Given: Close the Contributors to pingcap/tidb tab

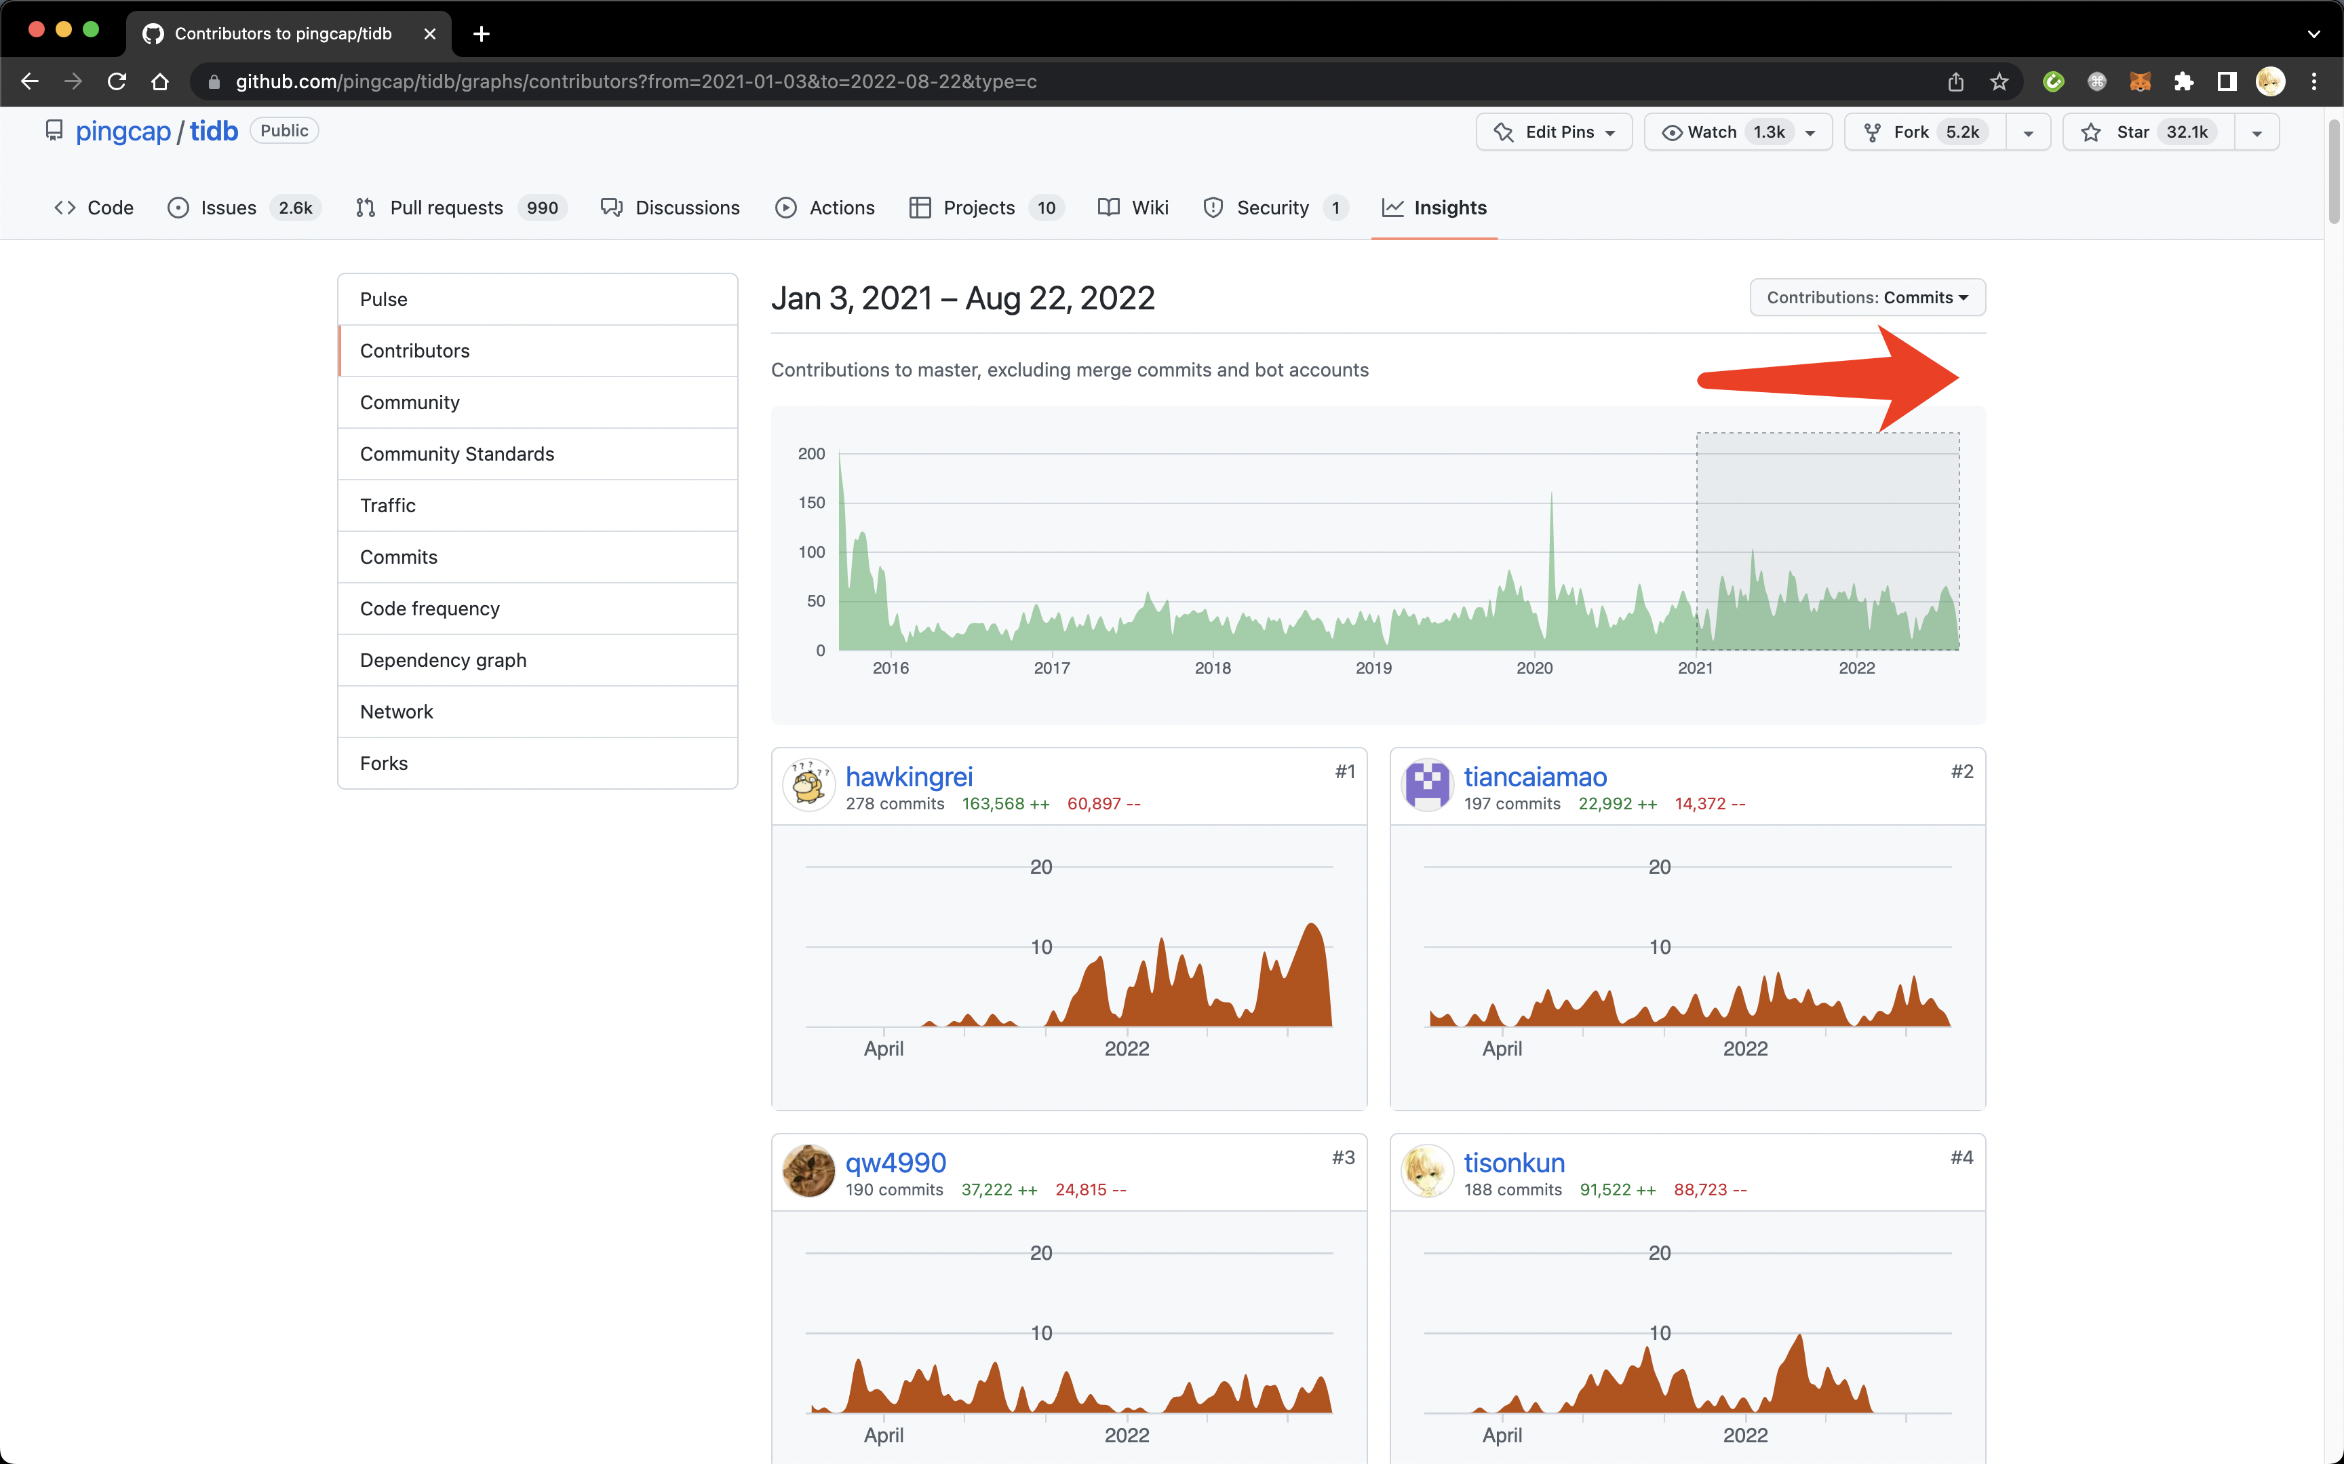Looking at the screenshot, I should [x=430, y=34].
